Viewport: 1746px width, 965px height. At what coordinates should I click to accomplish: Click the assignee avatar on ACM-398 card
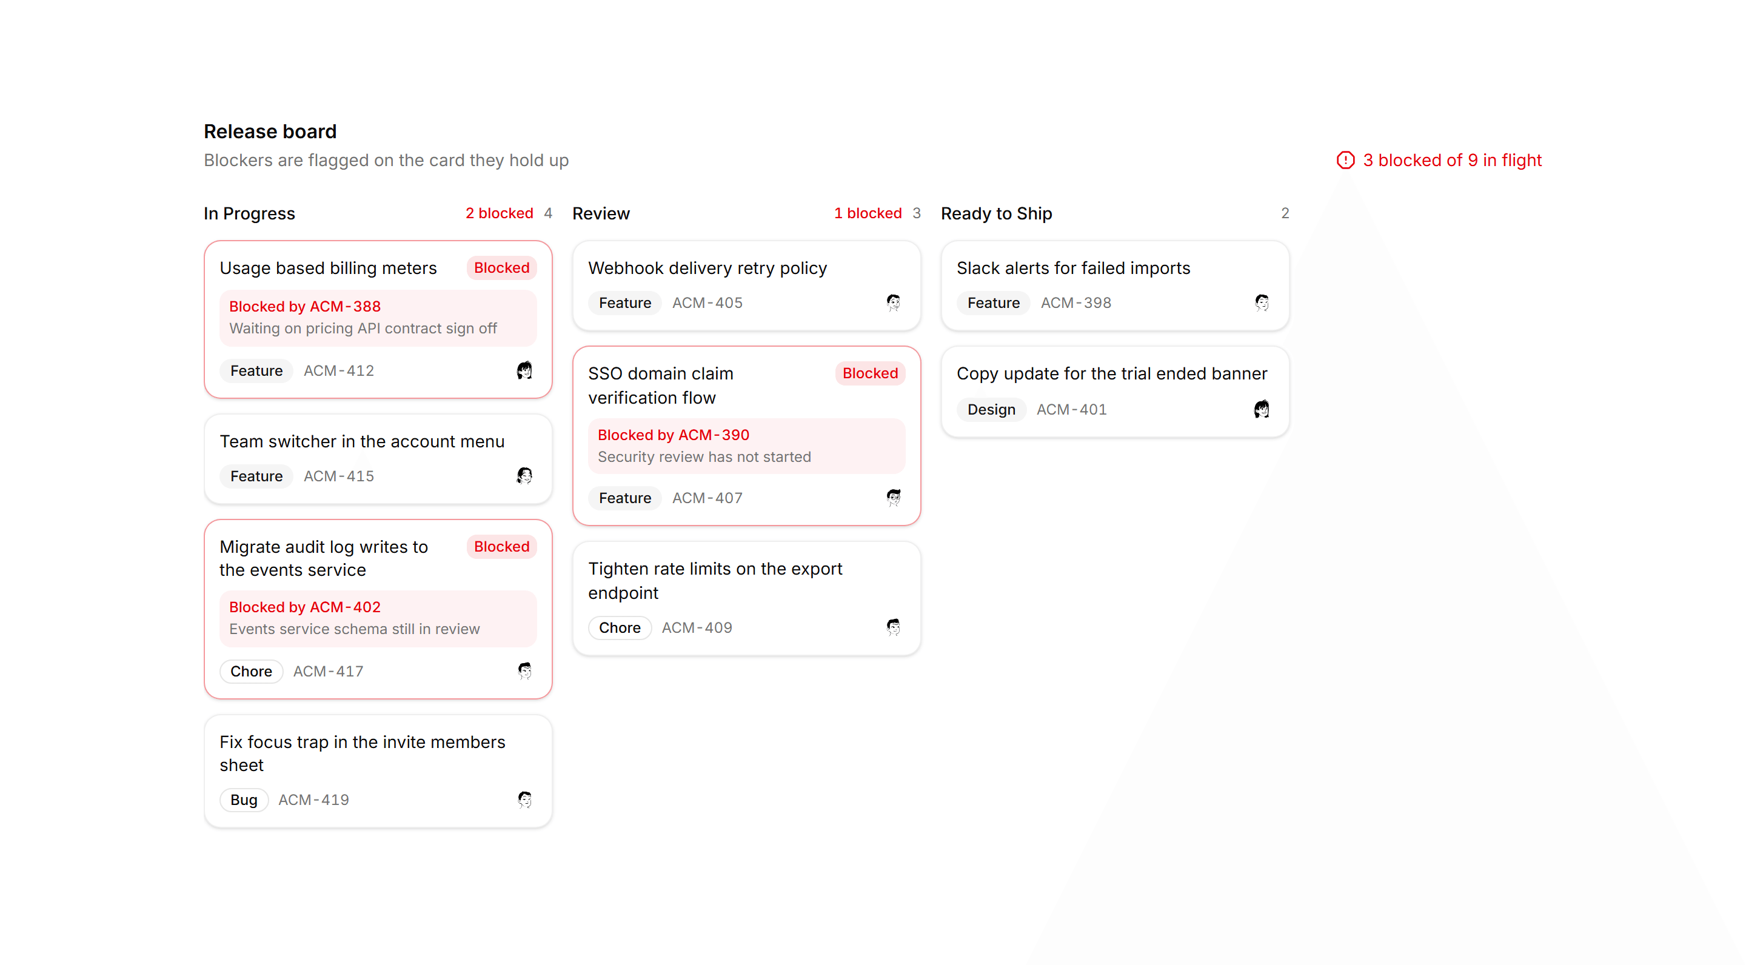1262,303
